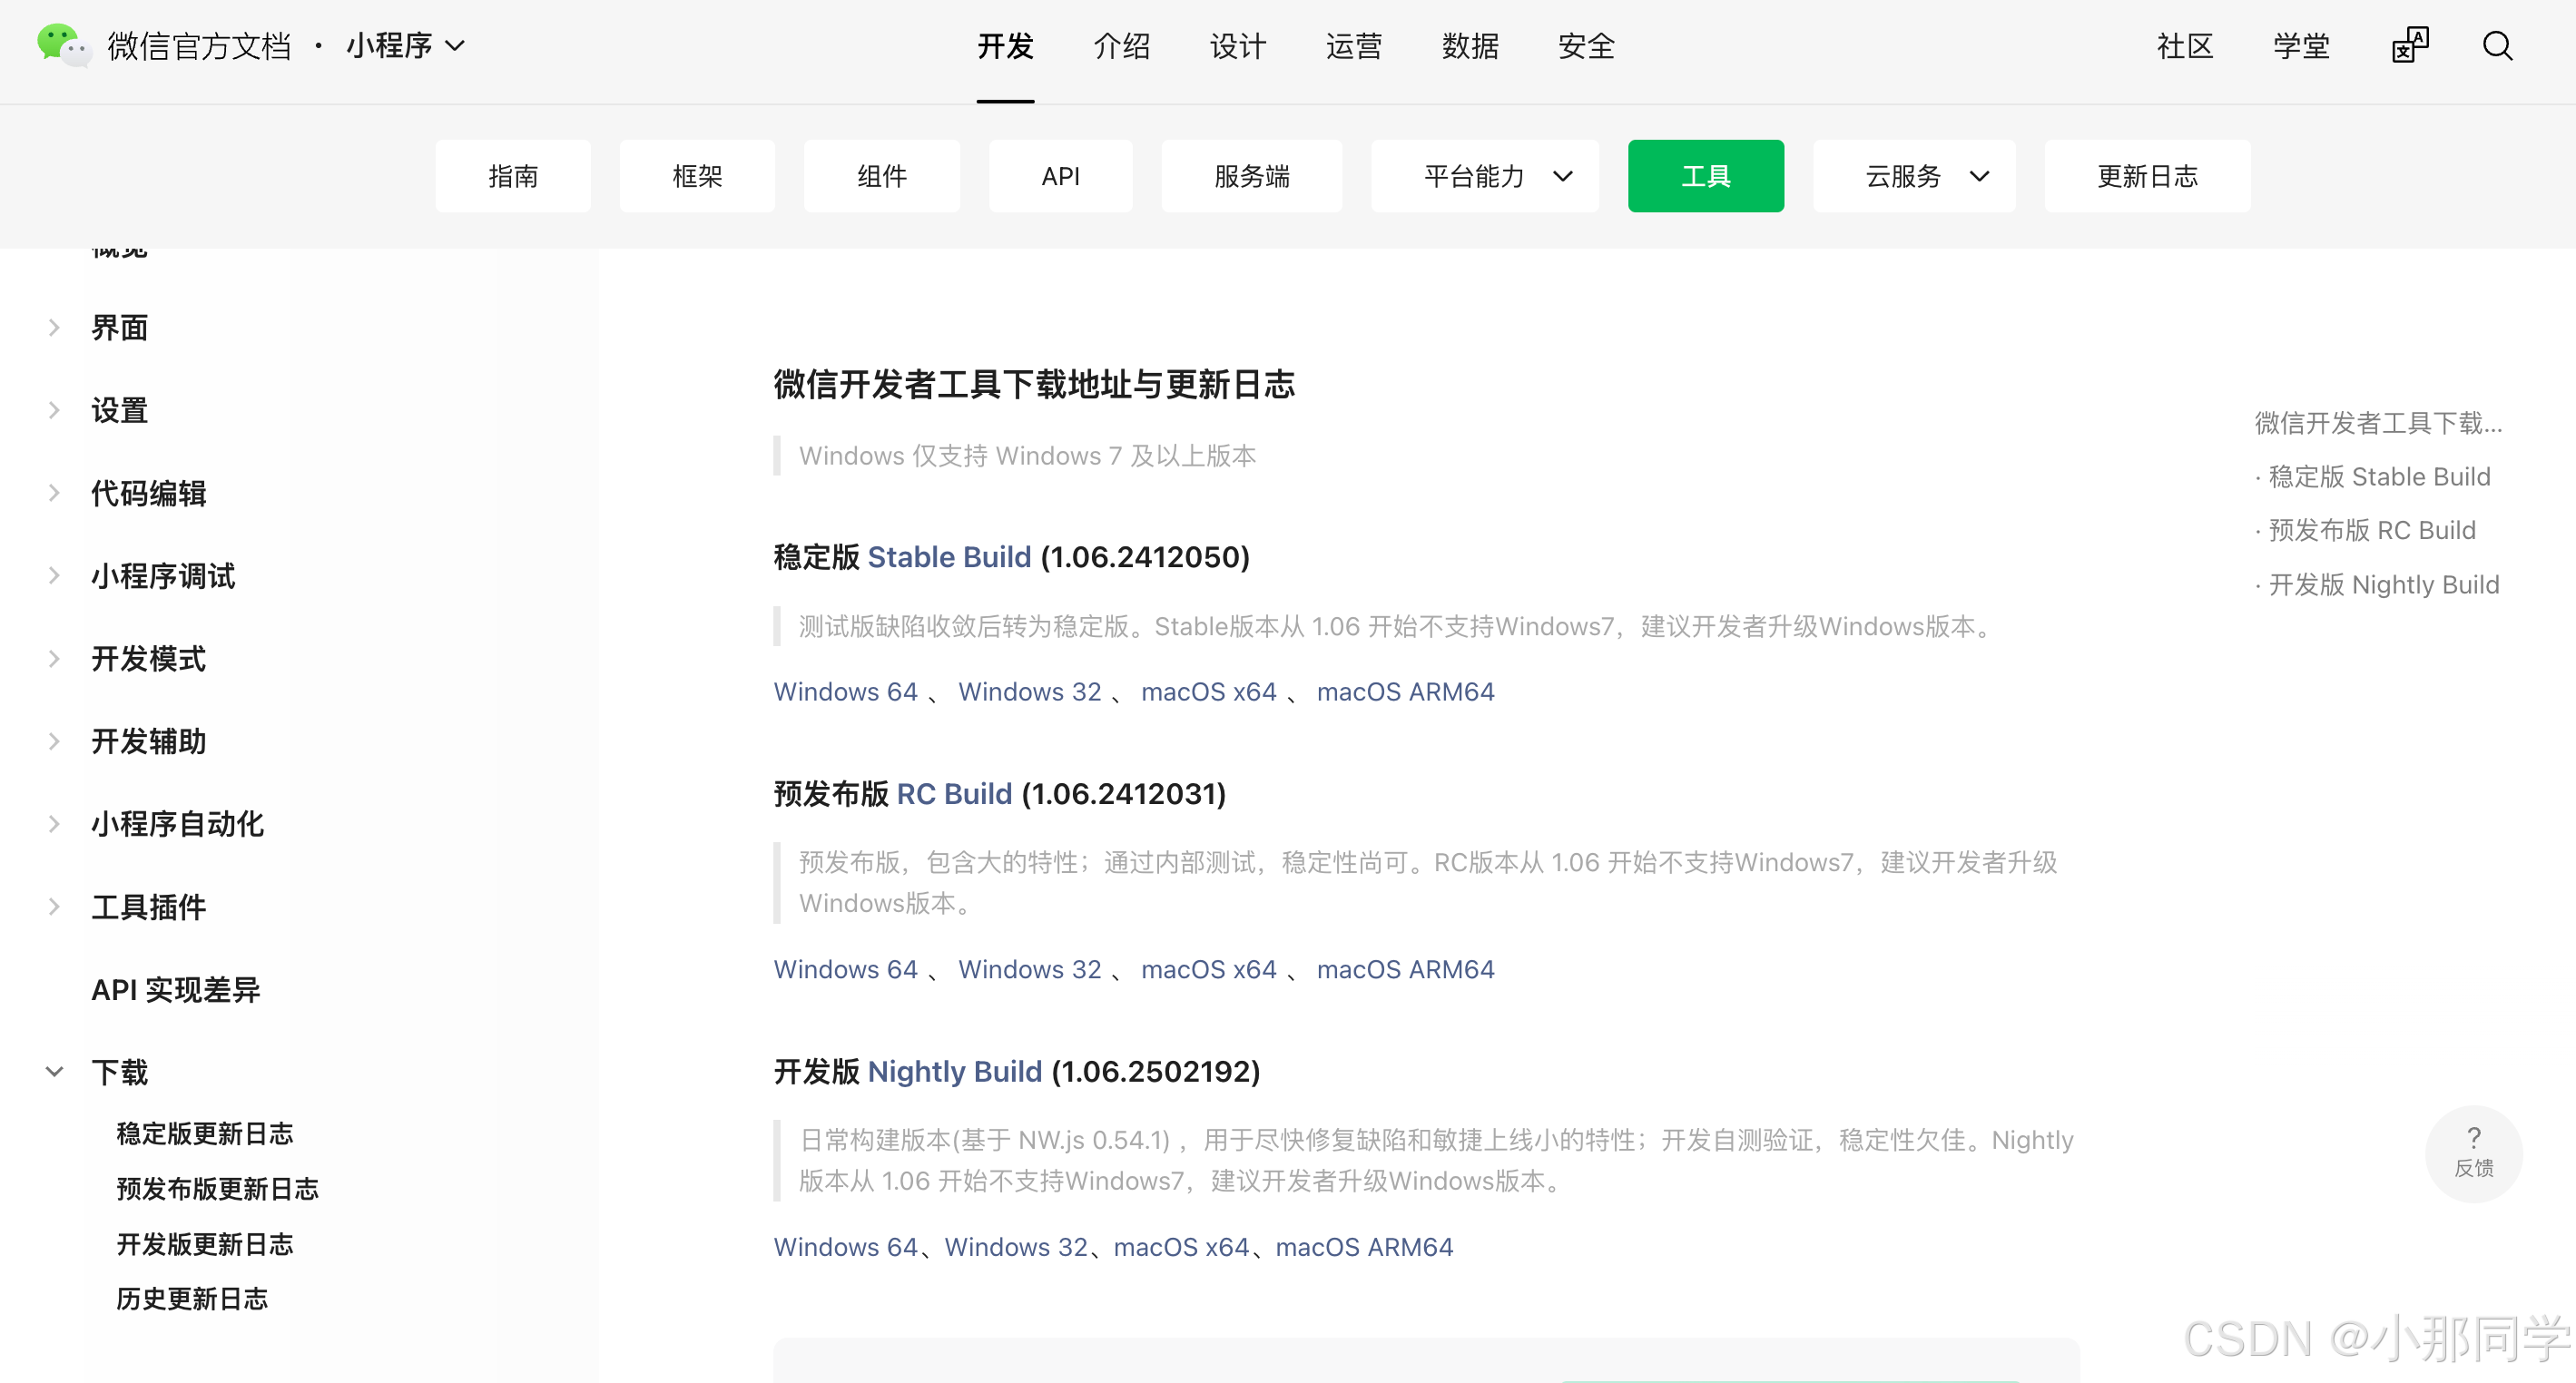This screenshot has height=1383, width=2576.
Task: Open 预发布版更新日志 sidebar item
Action: (217, 1188)
